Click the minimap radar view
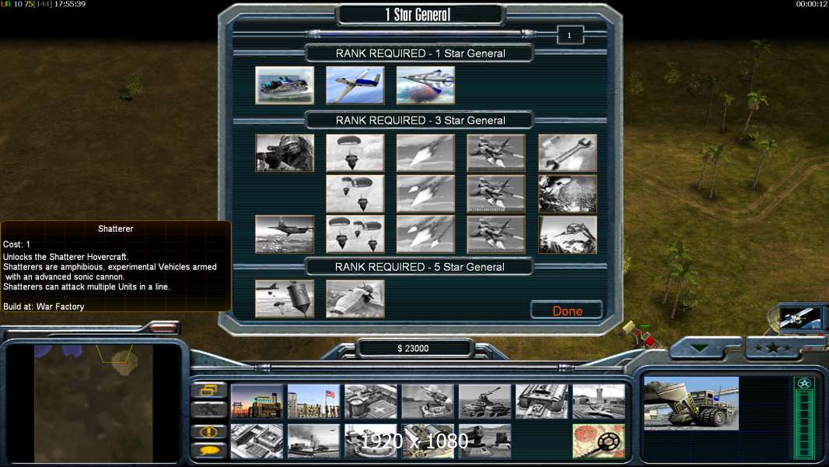Screen dimensions: 829x467 (x=93, y=403)
